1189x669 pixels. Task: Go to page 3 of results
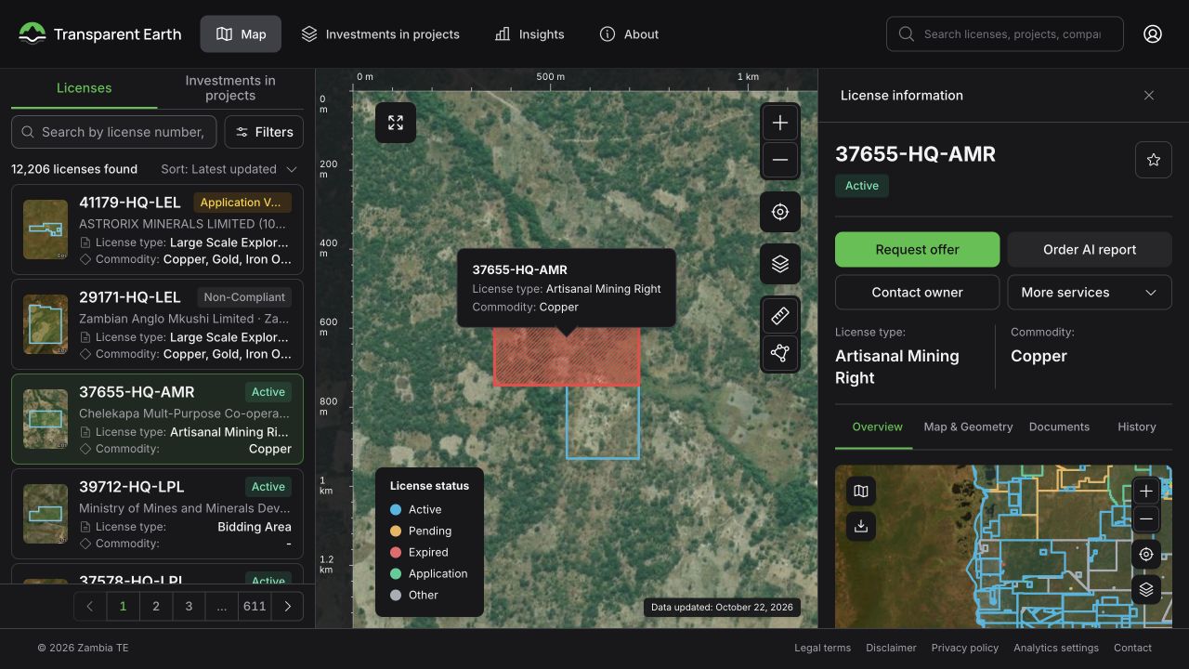[x=189, y=606]
